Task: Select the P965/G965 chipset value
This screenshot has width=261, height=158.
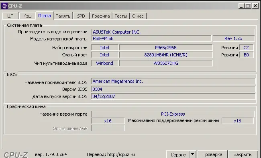Action: (x=166, y=48)
